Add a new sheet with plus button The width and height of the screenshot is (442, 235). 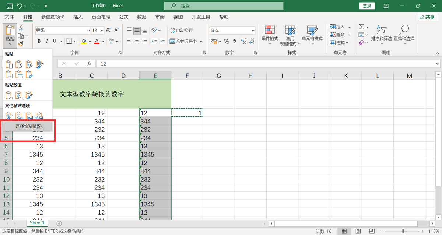(x=59, y=223)
